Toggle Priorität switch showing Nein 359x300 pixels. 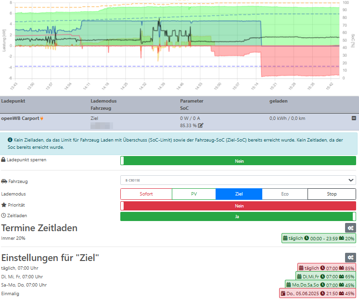238,206
